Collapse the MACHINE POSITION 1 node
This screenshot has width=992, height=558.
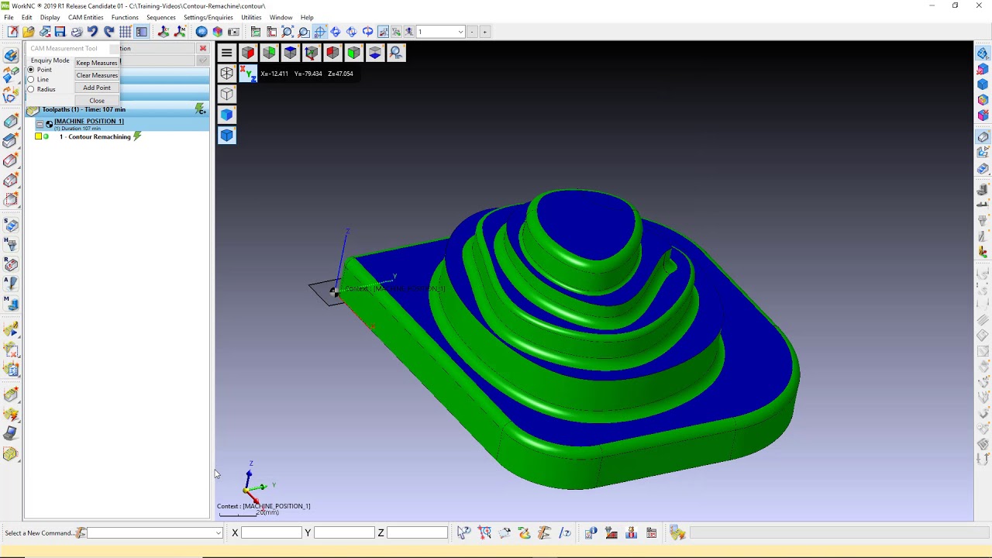click(x=40, y=124)
